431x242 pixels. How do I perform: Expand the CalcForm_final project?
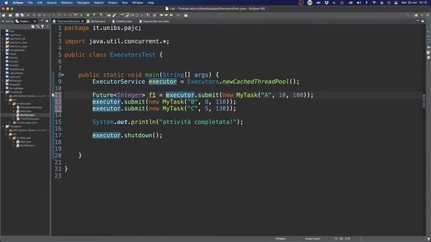[3, 43]
